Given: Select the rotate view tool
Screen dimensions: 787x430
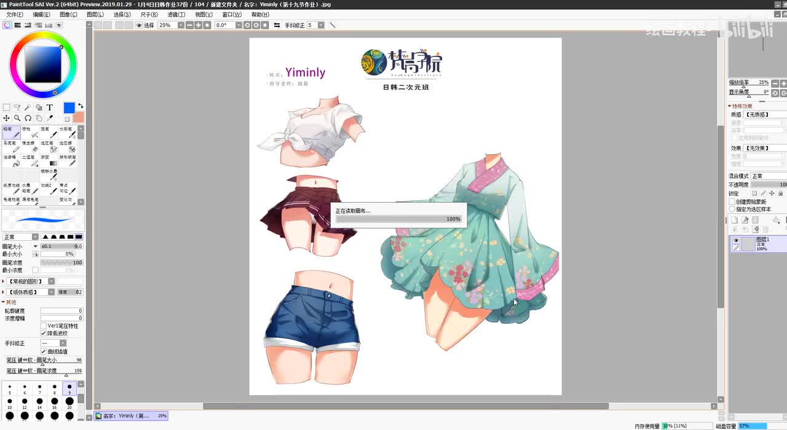Looking at the screenshot, I should pos(28,118).
